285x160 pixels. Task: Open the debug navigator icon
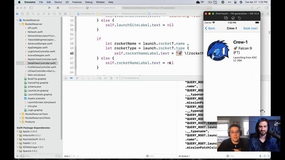(49, 14)
